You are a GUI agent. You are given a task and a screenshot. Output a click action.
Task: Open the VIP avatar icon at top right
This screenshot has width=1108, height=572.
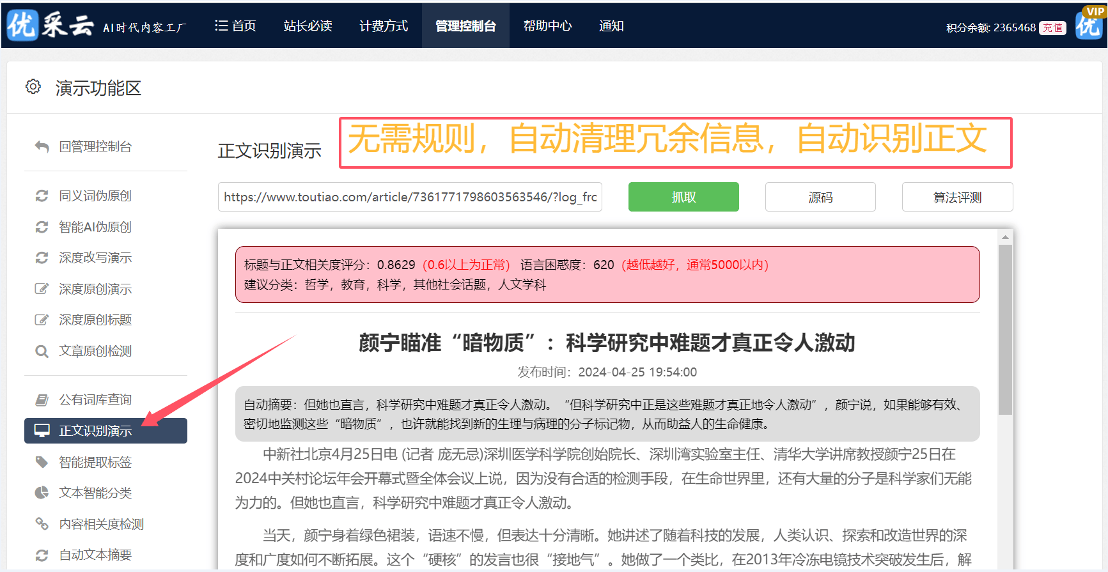click(1089, 23)
